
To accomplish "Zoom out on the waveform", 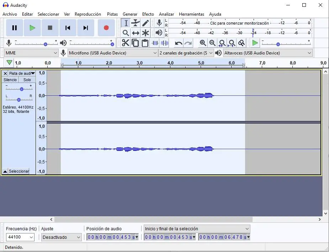I will tap(212, 43).
